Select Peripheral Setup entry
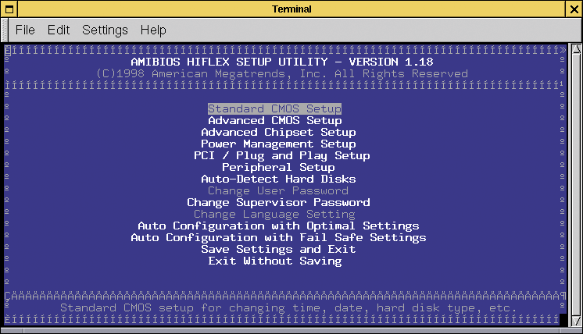Viewport: 583px width, 334px height. coord(278,167)
